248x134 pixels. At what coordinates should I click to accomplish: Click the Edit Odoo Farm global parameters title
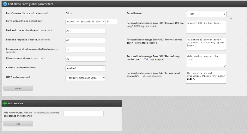[x=31, y=4]
